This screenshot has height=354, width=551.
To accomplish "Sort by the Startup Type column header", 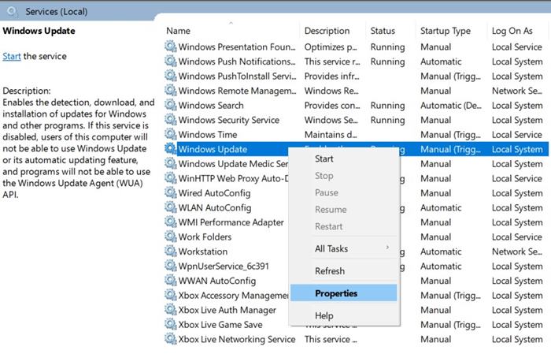I will [446, 31].
